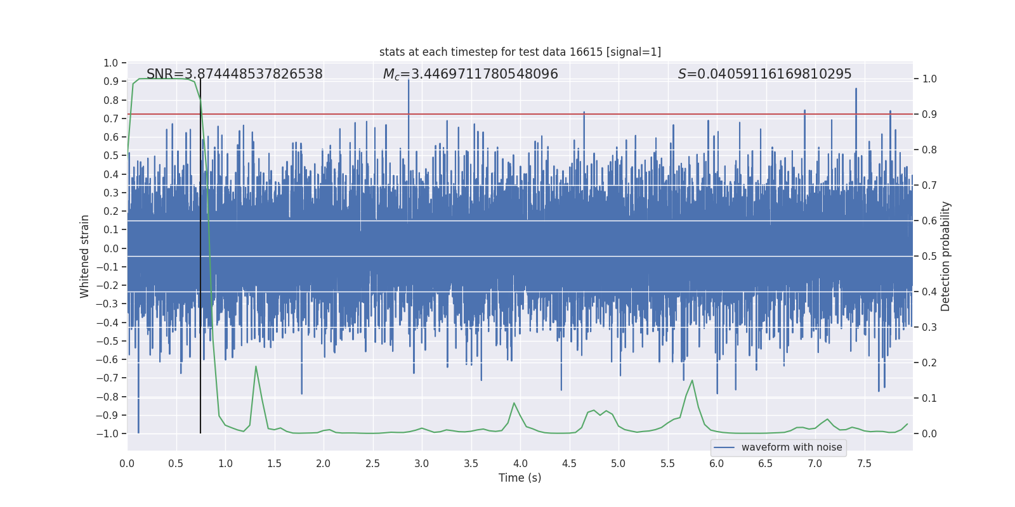Click the blue line sample in legend

click(724, 447)
